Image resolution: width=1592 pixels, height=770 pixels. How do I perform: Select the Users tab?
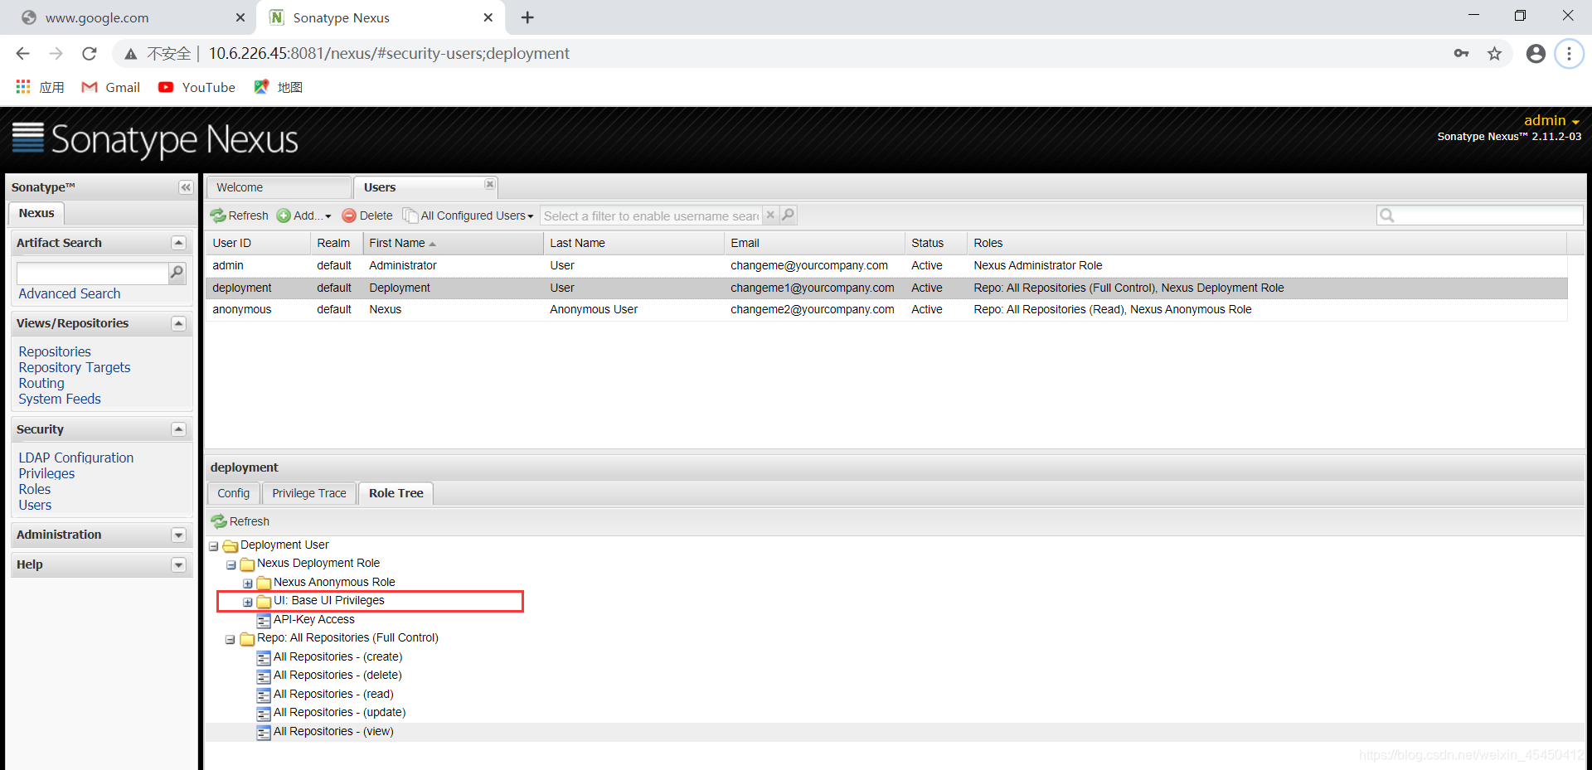click(x=425, y=187)
